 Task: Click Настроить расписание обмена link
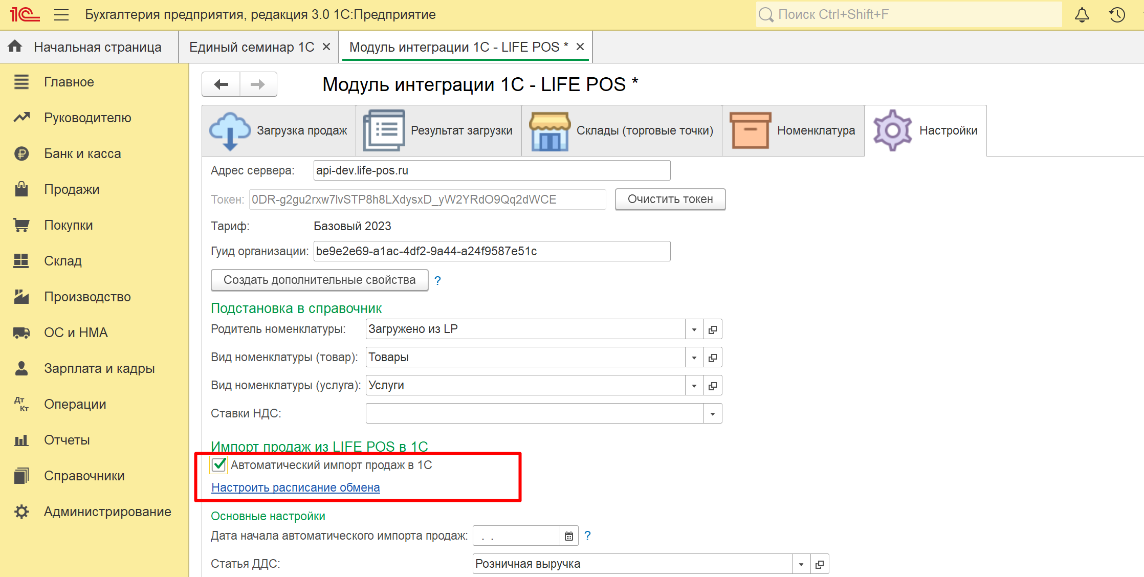tap(296, 487)
